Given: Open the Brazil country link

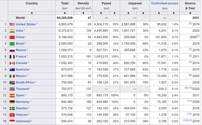Looking at the screenshot, I should (20, 44).
